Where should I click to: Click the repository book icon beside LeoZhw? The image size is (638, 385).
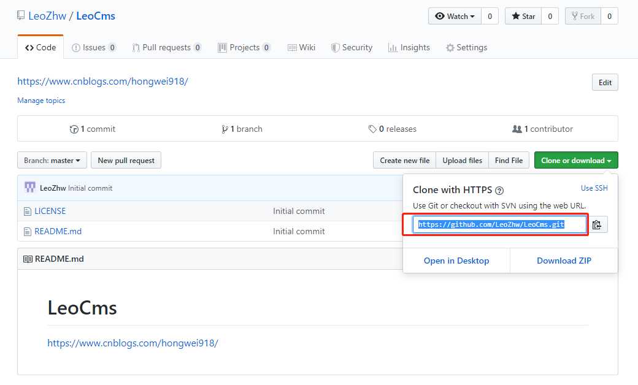point(21,15)
